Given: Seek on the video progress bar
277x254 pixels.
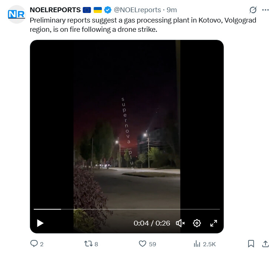Looking at the screenshot, I should coord(127,209).
